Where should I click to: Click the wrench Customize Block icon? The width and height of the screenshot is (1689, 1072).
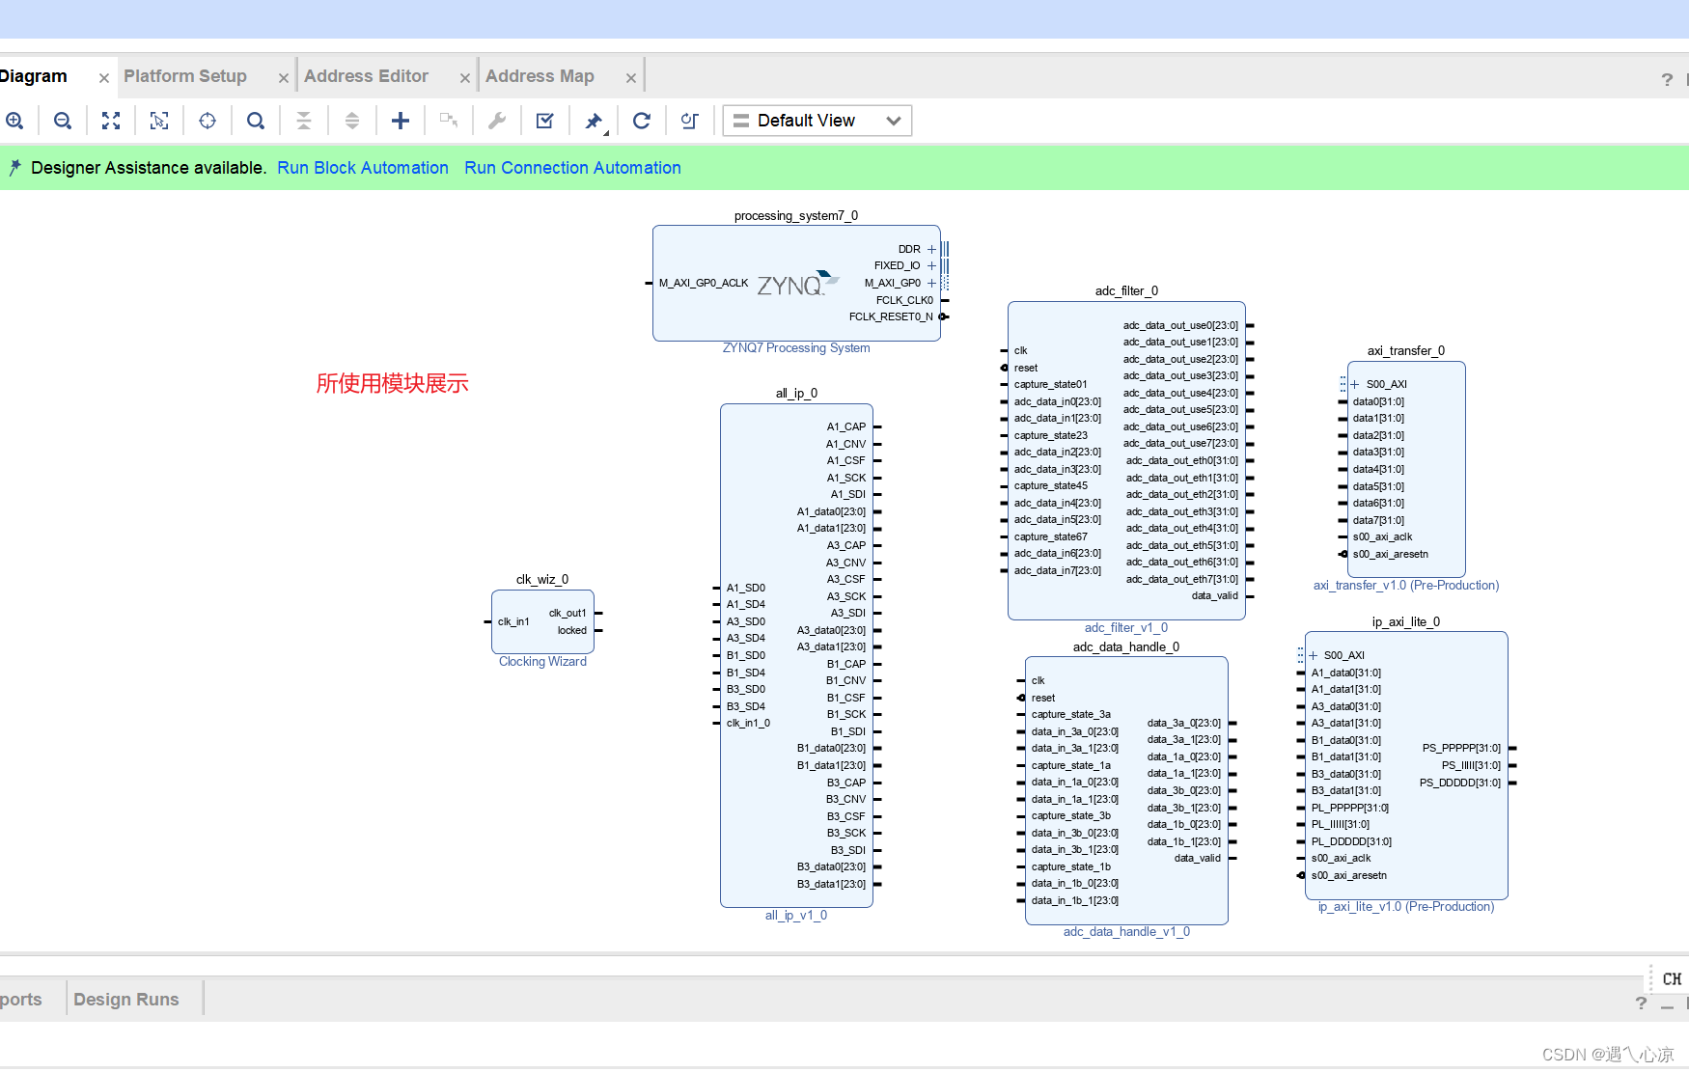[497, 121]
